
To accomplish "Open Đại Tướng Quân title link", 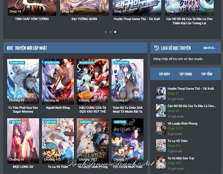I will (x=84, y=19).
